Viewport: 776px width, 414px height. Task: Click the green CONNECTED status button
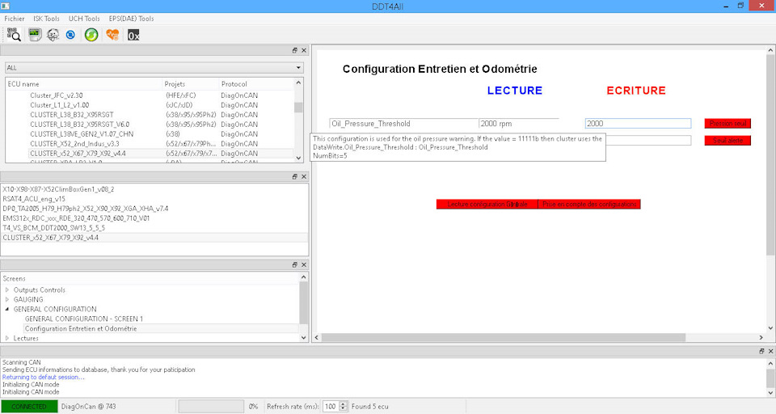(x=29, y=407)
